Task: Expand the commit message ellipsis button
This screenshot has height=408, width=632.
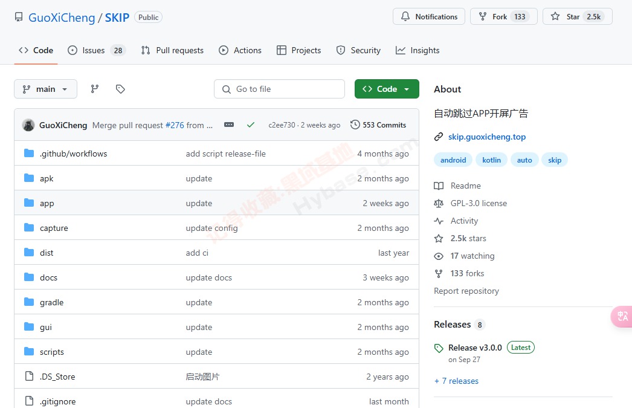Action: pyautogui.click(x=229, y=125)
